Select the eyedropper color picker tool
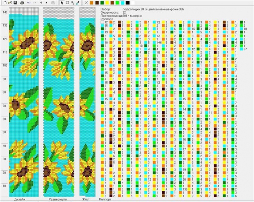 pos(77,3)
